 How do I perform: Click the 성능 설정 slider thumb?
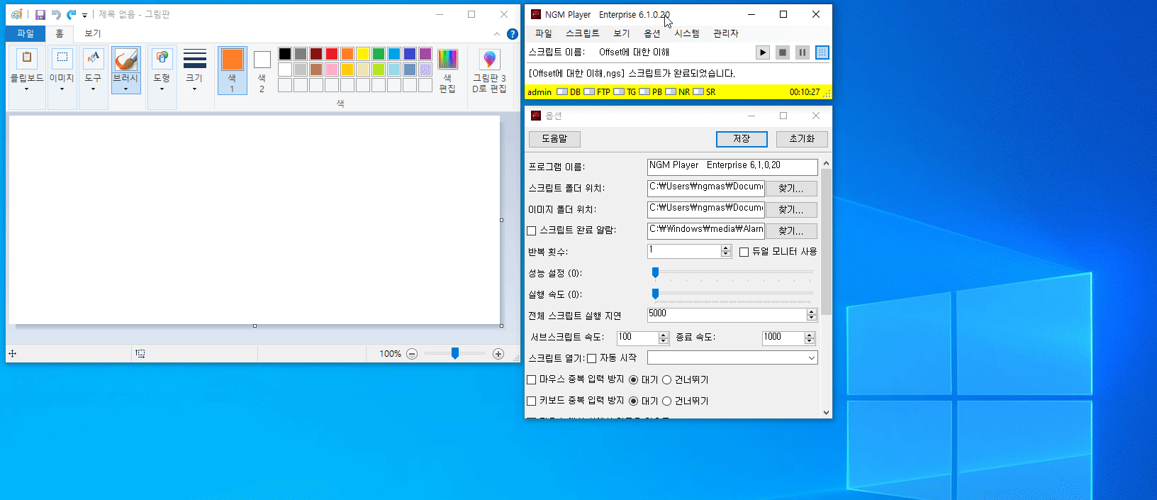656,273
